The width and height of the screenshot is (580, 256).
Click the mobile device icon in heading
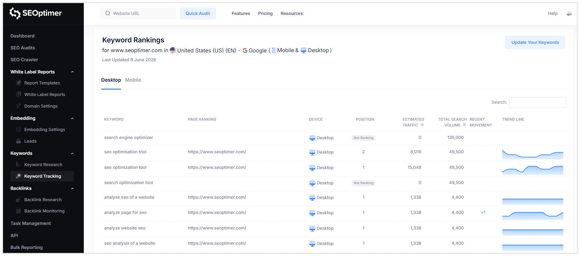click(x=274, y=50)
